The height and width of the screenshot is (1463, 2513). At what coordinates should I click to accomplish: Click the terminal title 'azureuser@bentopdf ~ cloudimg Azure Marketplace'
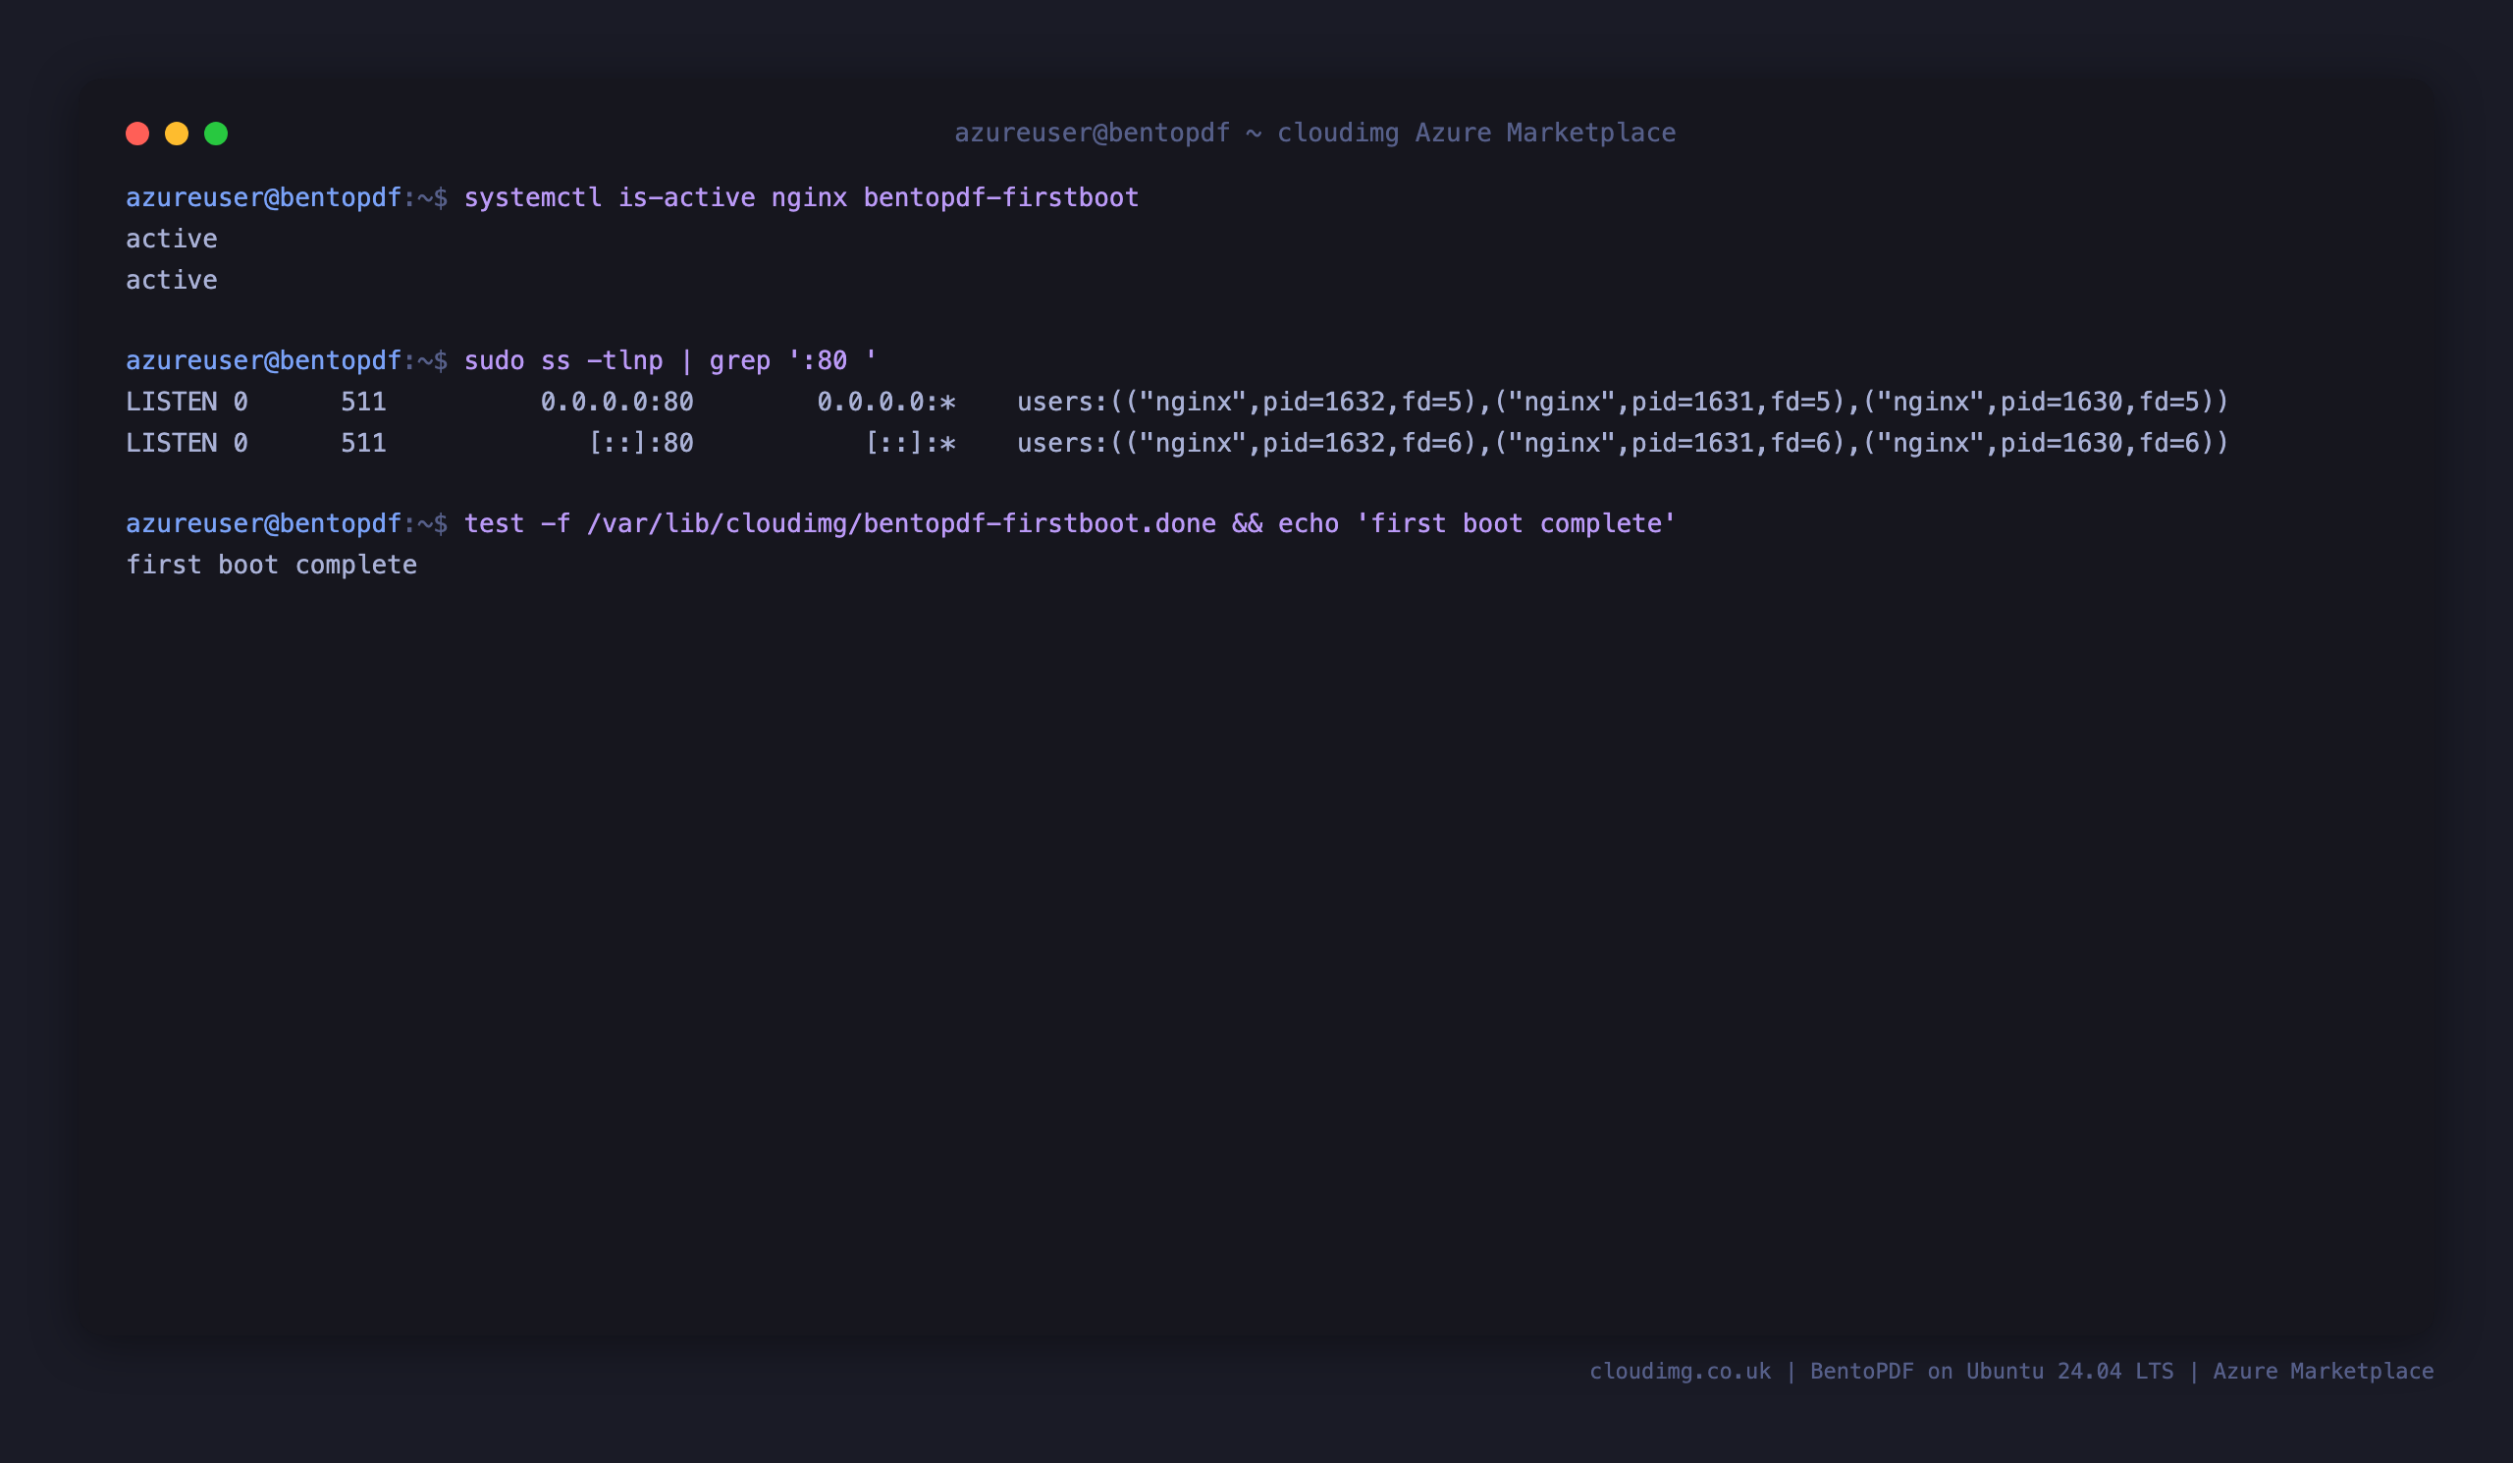[1315, 133]
